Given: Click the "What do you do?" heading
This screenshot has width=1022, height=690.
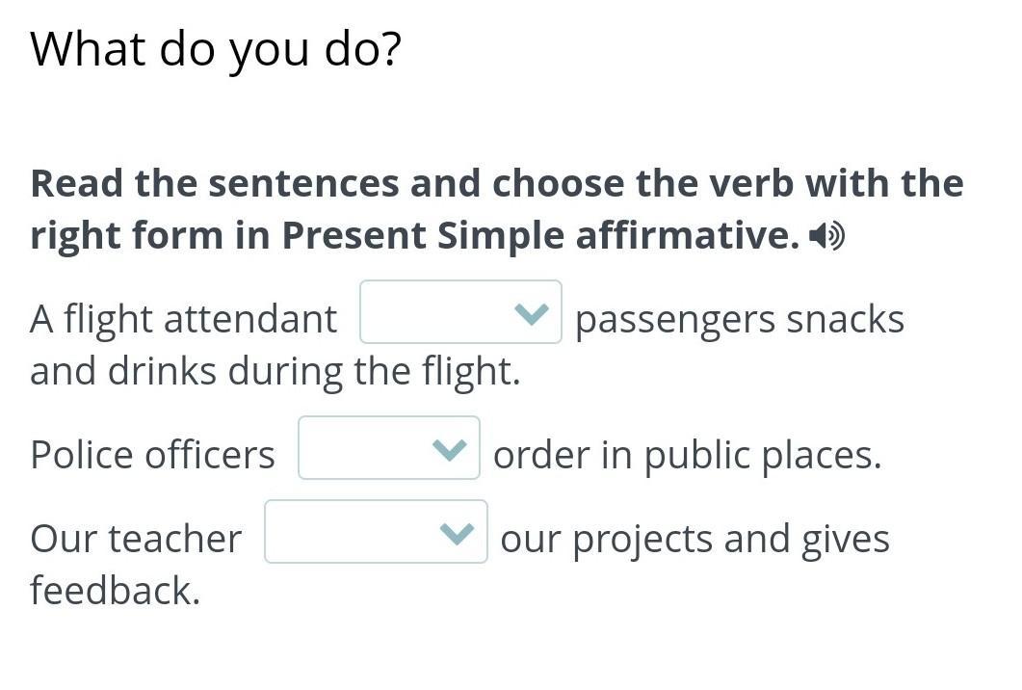Looking at the screenshot, I should (216, 49).
